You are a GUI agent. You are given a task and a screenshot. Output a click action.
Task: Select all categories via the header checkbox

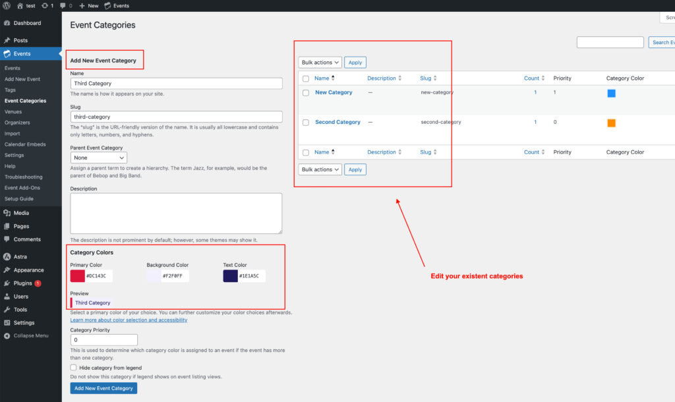[x=305, y=78]
